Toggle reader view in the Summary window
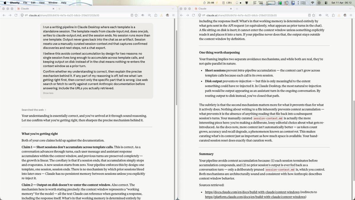 (x=309, y=15)
